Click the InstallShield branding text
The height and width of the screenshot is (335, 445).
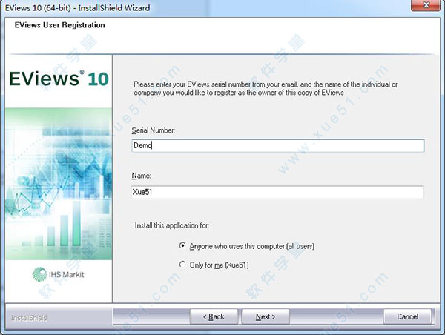tap(30, 317)
